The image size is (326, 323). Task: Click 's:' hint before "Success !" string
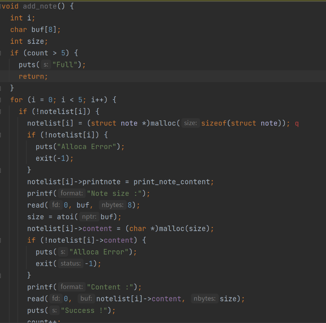pos(54,311)
